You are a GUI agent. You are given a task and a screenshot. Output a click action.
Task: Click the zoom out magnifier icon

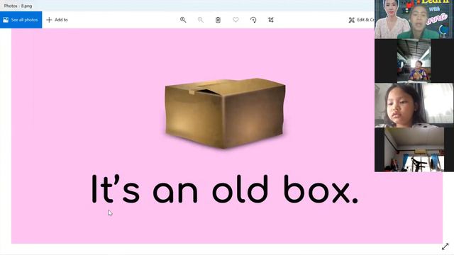(200, 20)
